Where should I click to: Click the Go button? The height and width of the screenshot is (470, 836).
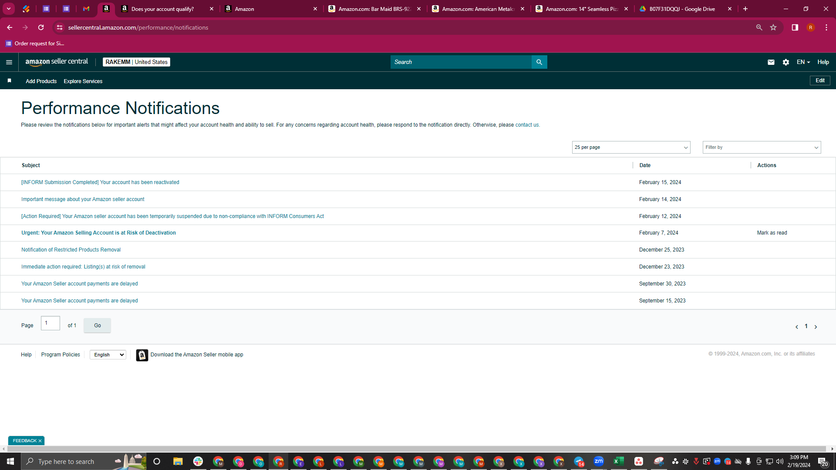click(98, 326)
